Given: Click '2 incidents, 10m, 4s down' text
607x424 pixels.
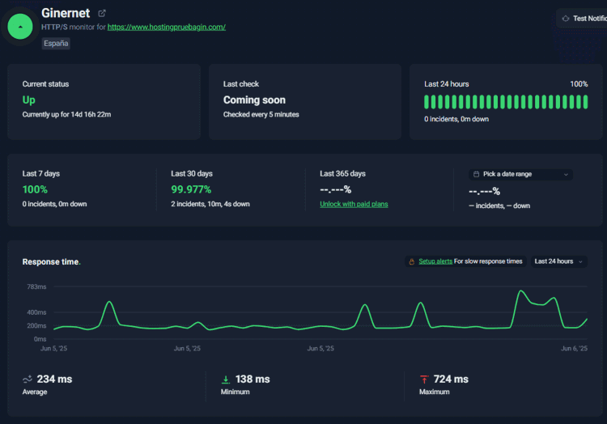Looking at the screenshot, I should coord(210,204).
